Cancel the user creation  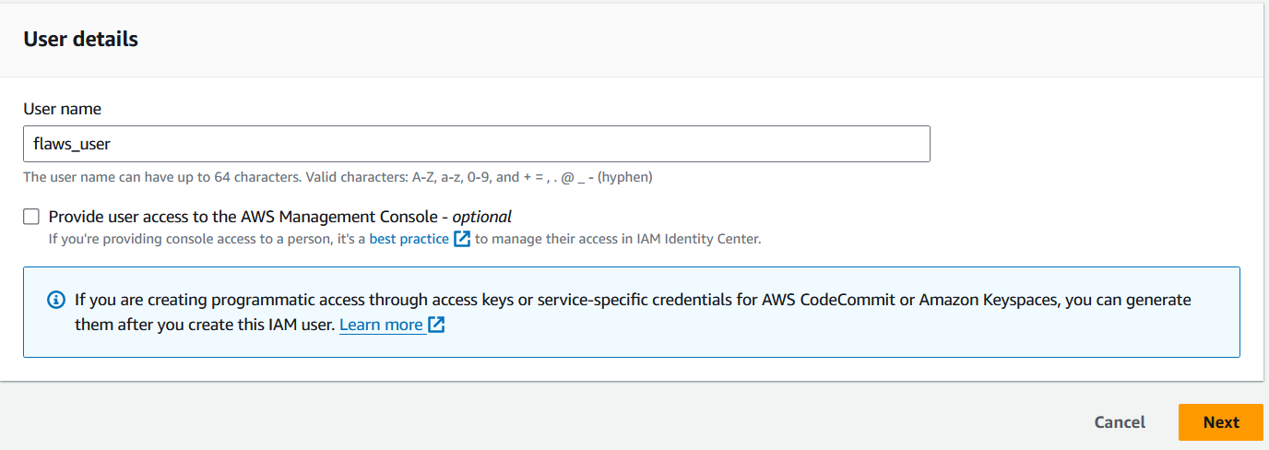coord(1120,422)
